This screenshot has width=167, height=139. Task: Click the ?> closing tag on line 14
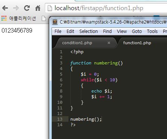click(x=73, y=125)
